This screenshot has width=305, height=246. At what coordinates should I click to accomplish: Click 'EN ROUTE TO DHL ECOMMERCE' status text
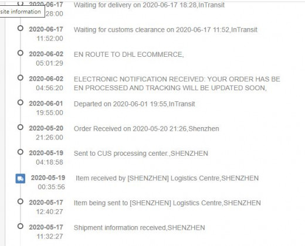point(128,54)
